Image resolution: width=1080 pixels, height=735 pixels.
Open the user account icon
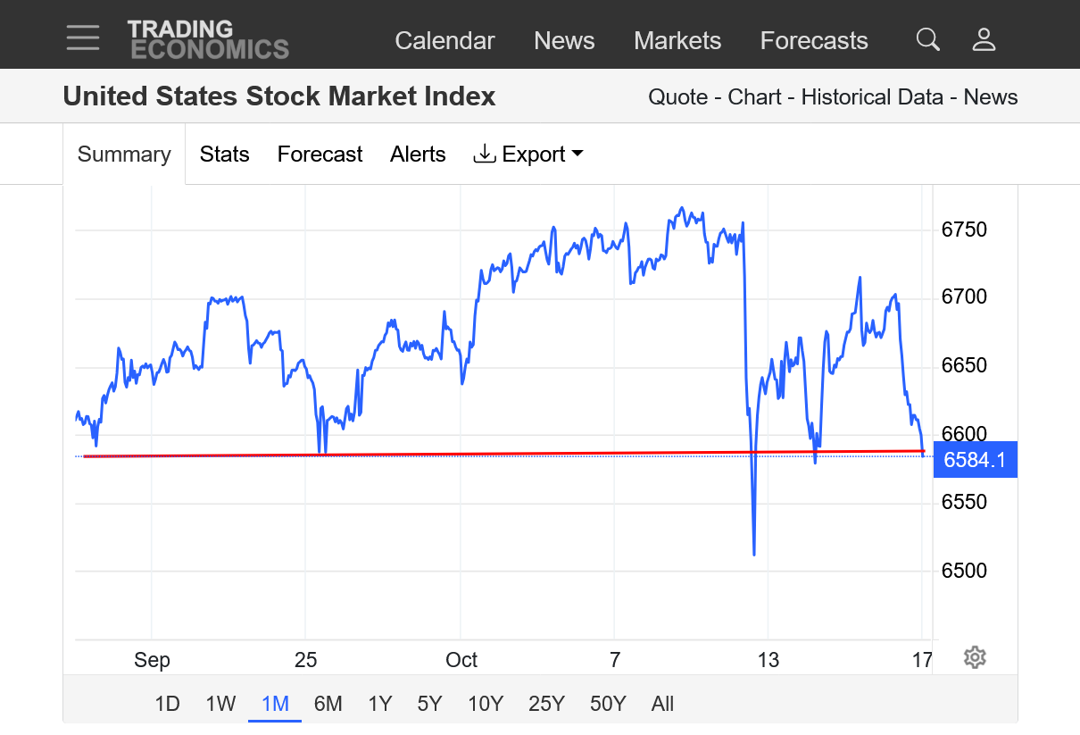tap(984, 39)
